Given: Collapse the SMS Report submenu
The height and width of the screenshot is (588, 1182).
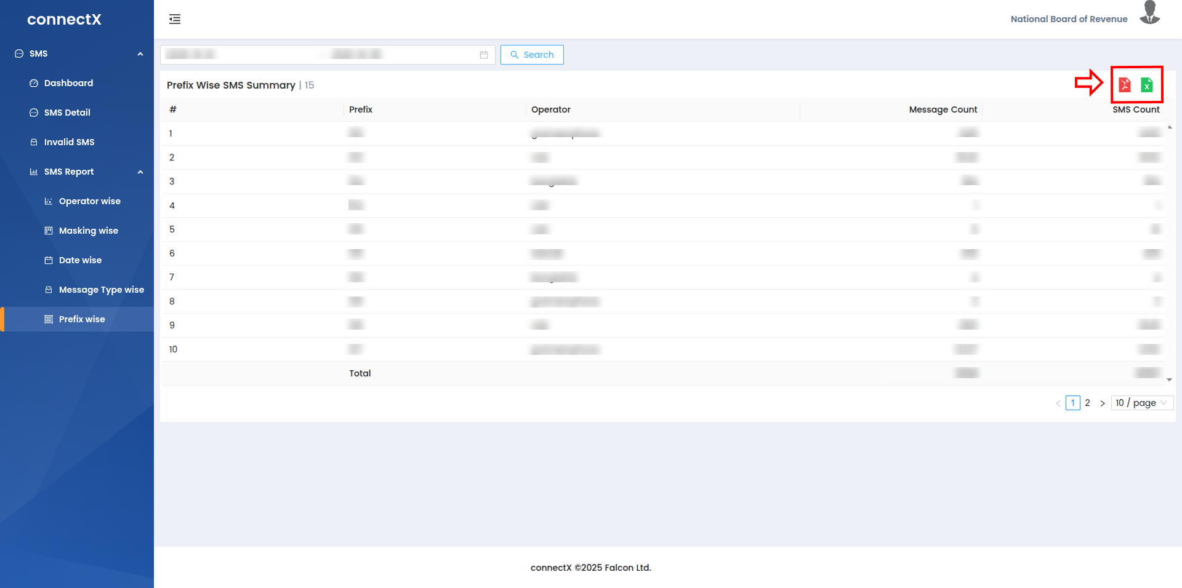Looking at the screenshot, I should point(140,172).
